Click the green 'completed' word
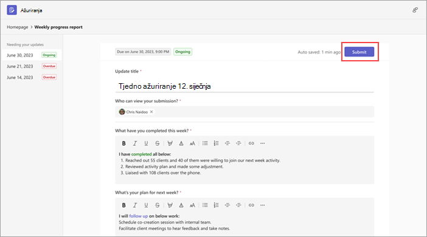 click(x=141, y=154)
